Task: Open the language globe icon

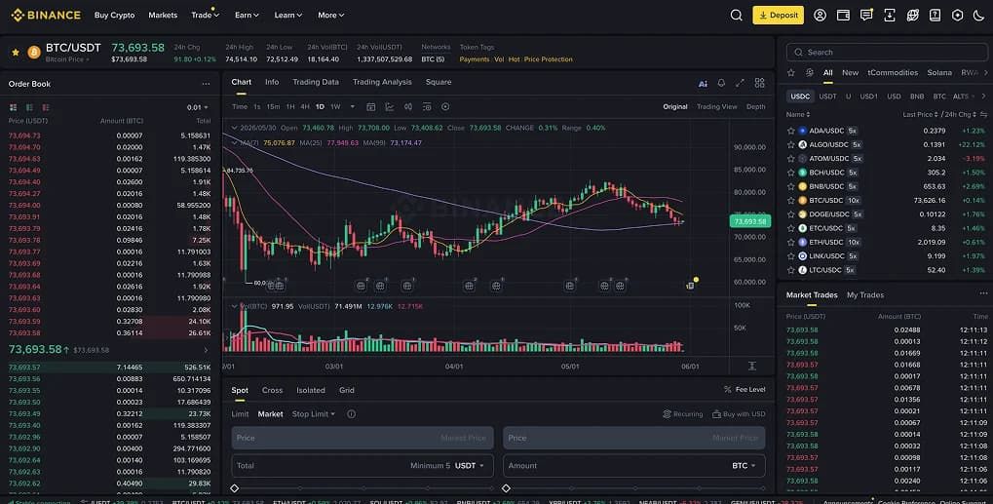Action: point(912,16)
